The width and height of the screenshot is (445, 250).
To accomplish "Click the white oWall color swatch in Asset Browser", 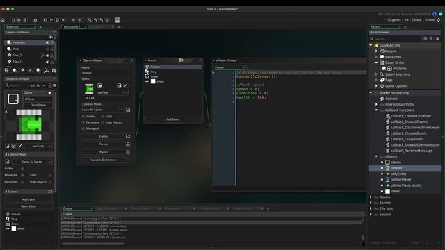I will point(388,192).
